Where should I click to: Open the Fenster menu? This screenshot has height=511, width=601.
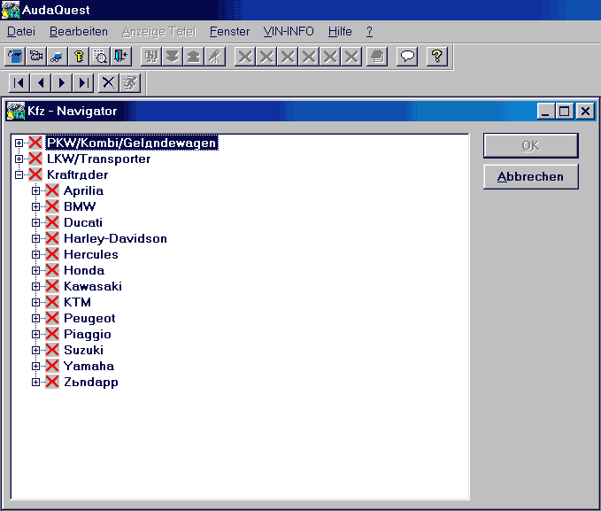[229, 32]
